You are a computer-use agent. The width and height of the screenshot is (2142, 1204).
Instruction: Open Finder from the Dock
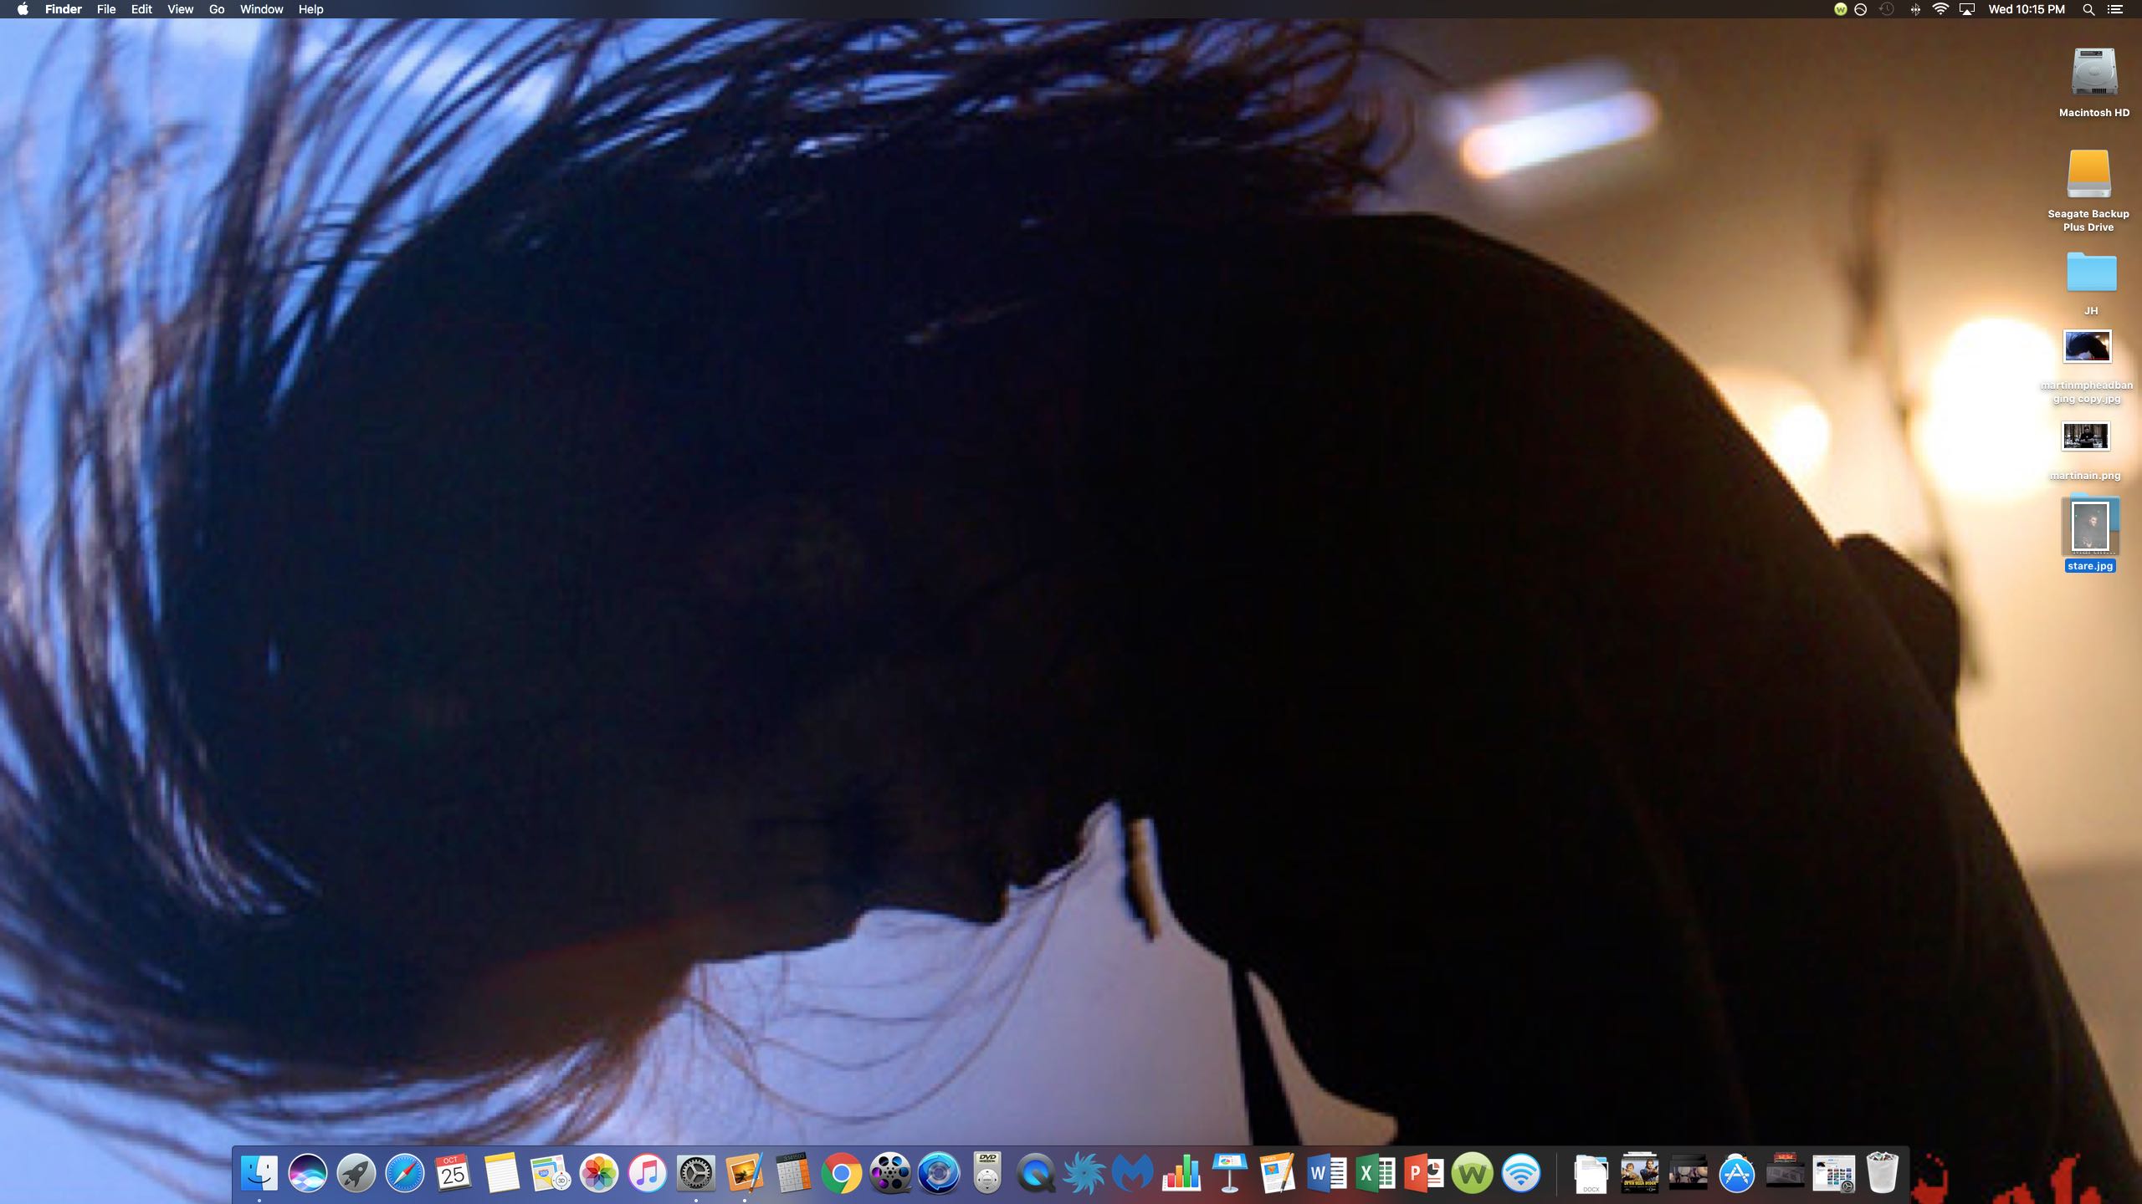[x=259, y=1174]
